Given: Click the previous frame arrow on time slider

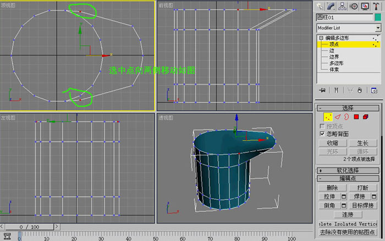Looking at the screenshot, I should 2,227.
